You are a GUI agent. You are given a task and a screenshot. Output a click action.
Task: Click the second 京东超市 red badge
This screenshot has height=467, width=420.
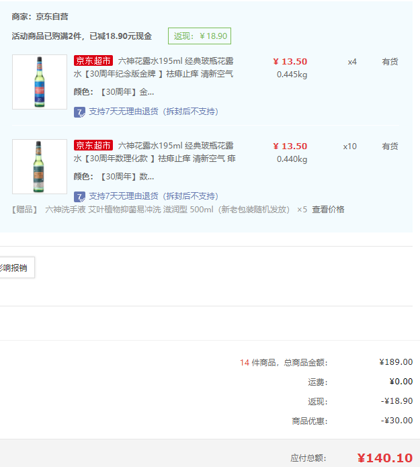[93, 145]
